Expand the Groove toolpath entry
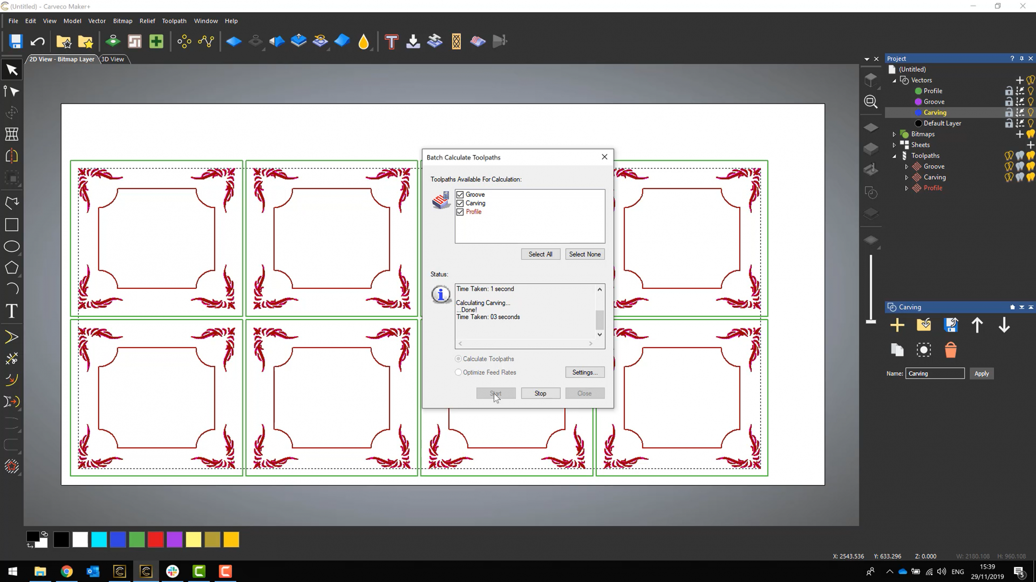Screen dimensions: 1036x582 (906, 166)
